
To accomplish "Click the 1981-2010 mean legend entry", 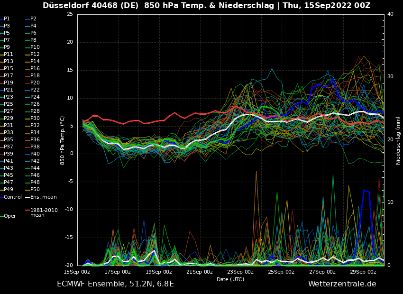I will pos(44,212).
